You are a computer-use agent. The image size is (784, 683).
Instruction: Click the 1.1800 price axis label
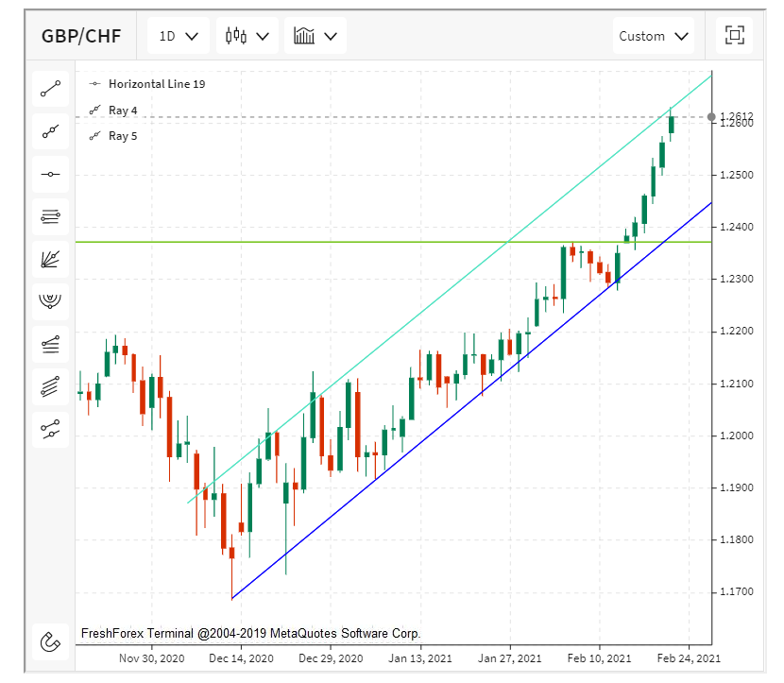[x=737, y=539]
